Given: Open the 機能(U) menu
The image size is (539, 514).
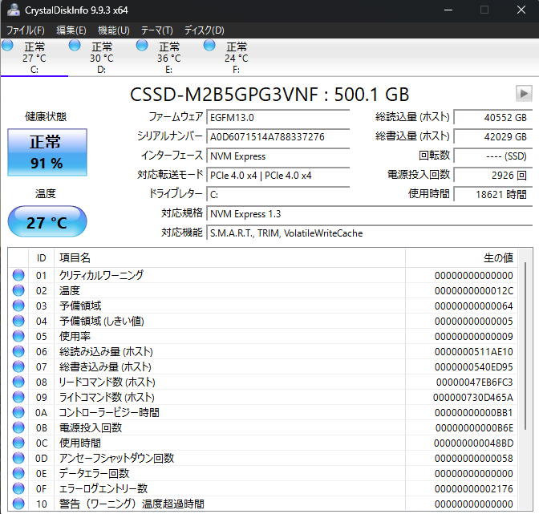Looking at the screenshot, I should pos(114,30).
